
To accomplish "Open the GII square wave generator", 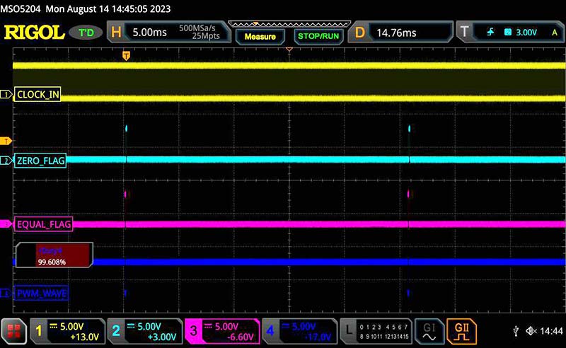I will [461, 331].
